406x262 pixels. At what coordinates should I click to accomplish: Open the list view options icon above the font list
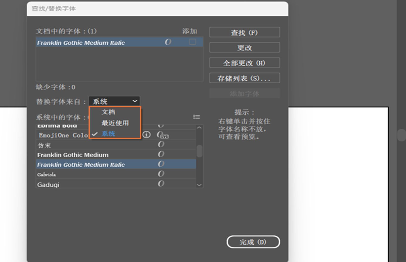pyautogui.click(x=197, y=117)
